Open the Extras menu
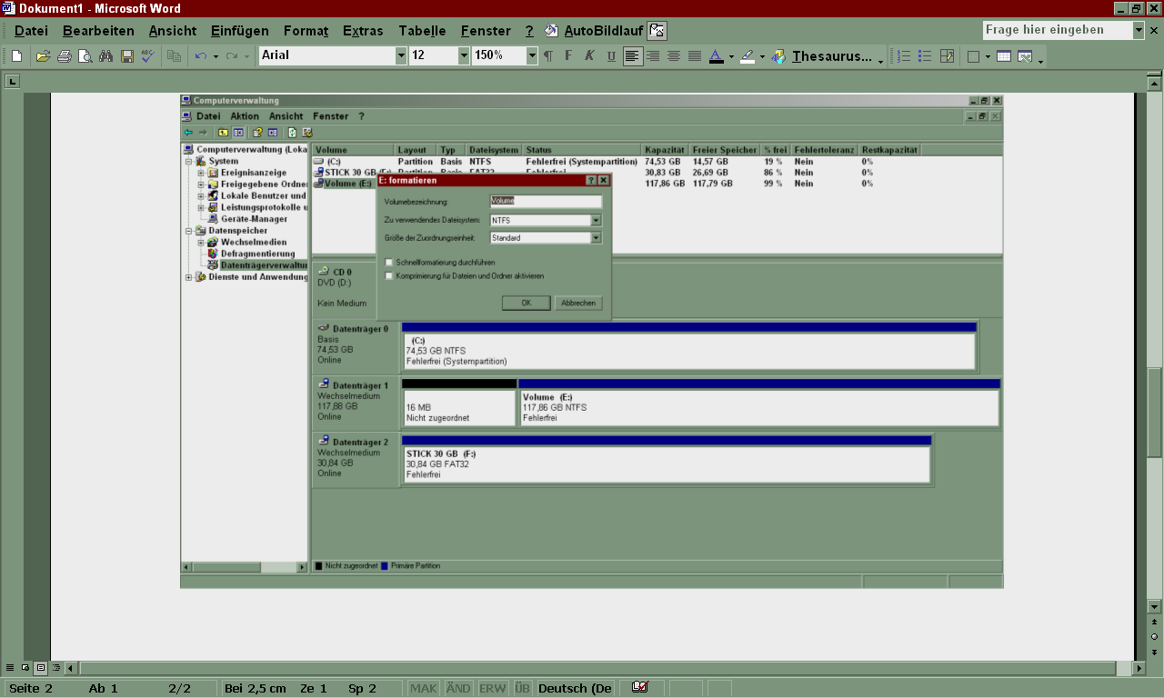This screenshot has width=1164, height=698. click(x=363, y=30)
